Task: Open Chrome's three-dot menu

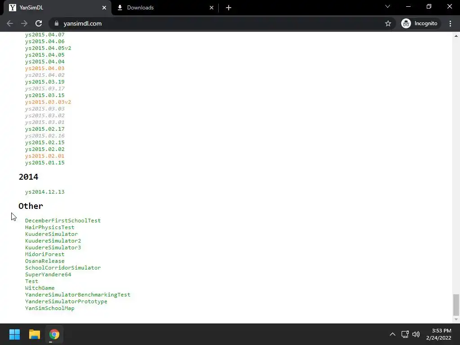Action: (450, 23)
